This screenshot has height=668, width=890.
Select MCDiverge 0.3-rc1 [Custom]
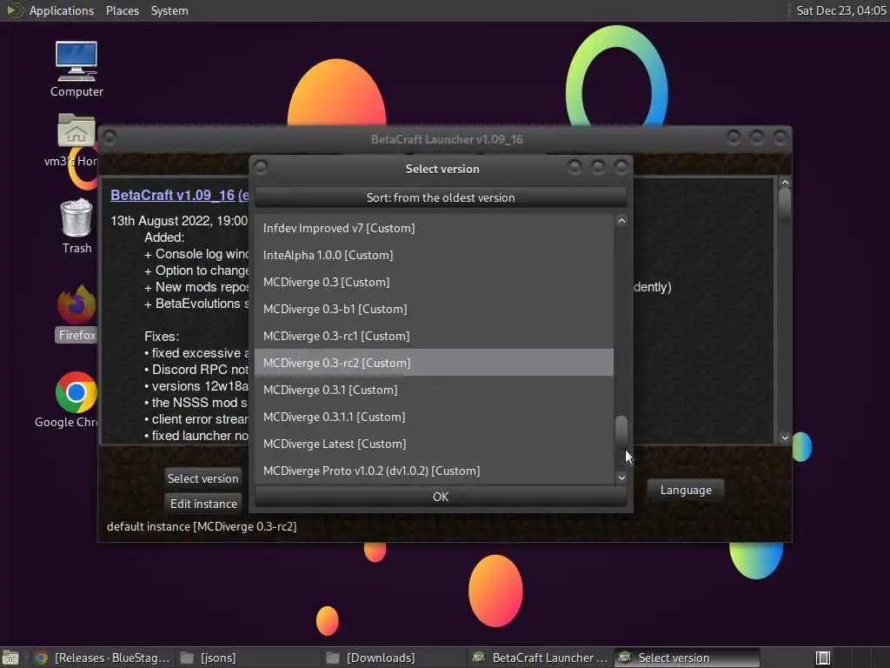[x=434, y=336]
